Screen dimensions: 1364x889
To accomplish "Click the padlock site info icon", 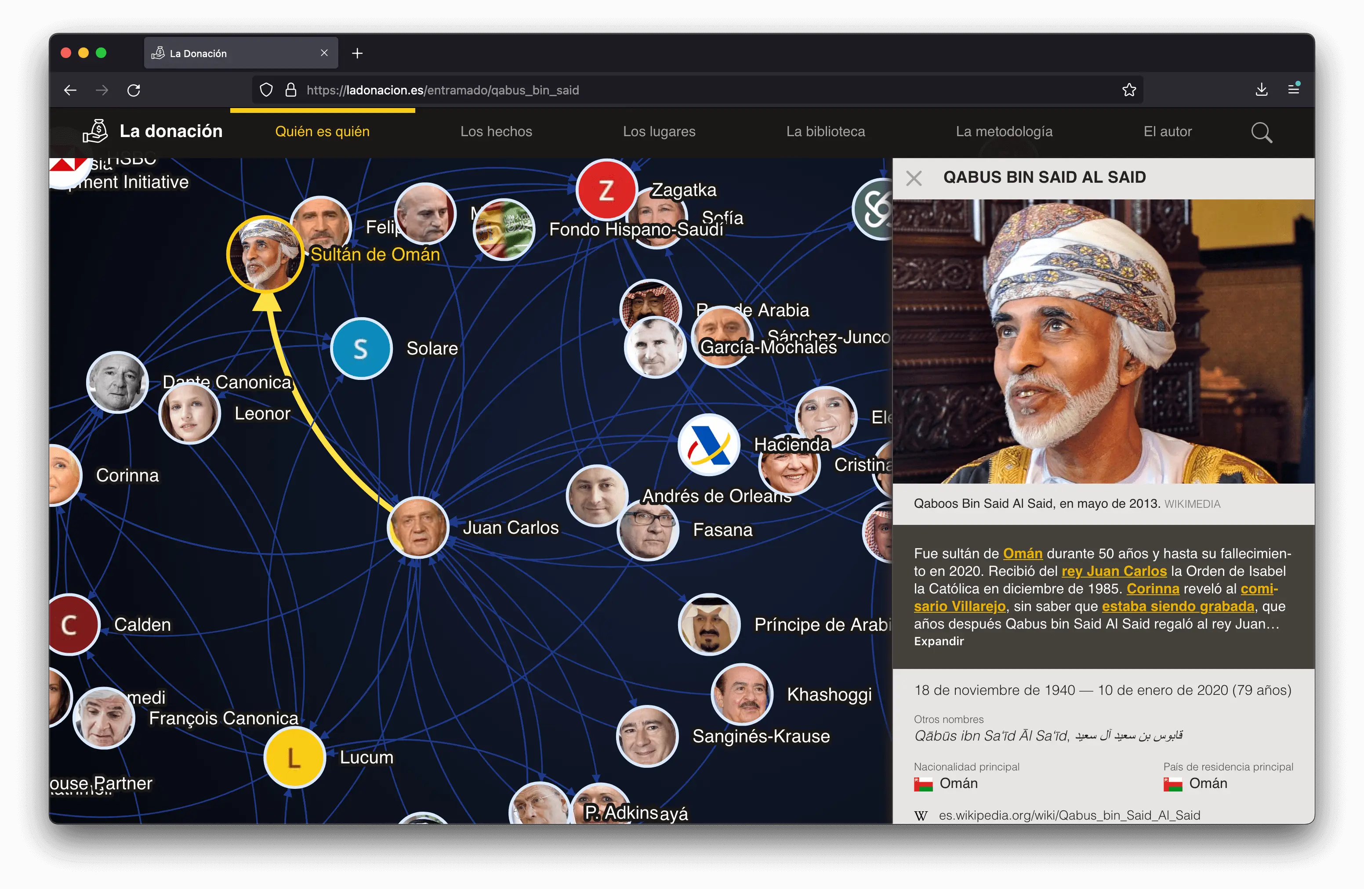I will point(290,90).
